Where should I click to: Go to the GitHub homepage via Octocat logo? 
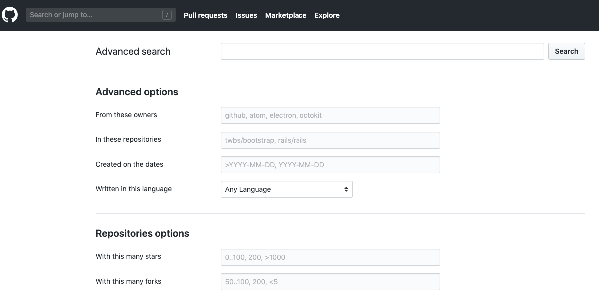[10, 15]
